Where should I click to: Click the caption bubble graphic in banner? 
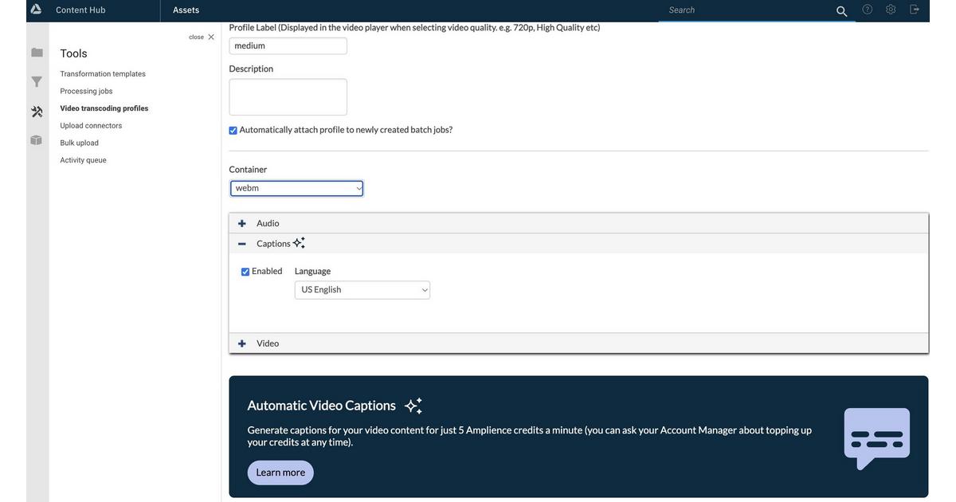tap(877, 438)
